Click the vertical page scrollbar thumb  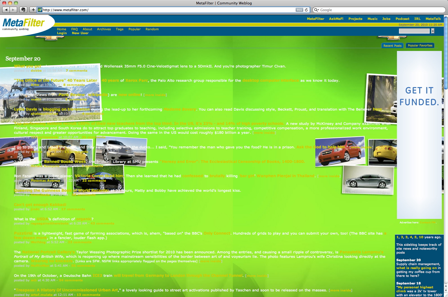point(446,53)
